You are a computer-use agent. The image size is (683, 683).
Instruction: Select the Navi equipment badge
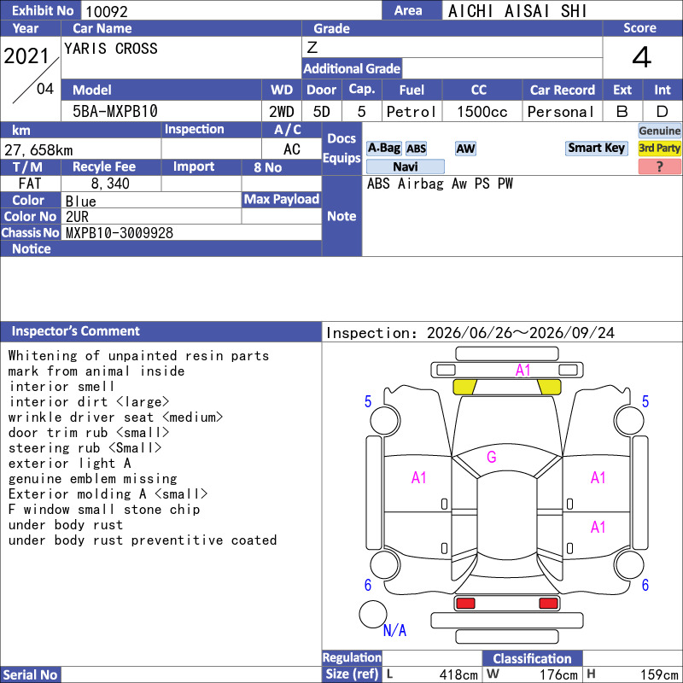tap(406, 166)
